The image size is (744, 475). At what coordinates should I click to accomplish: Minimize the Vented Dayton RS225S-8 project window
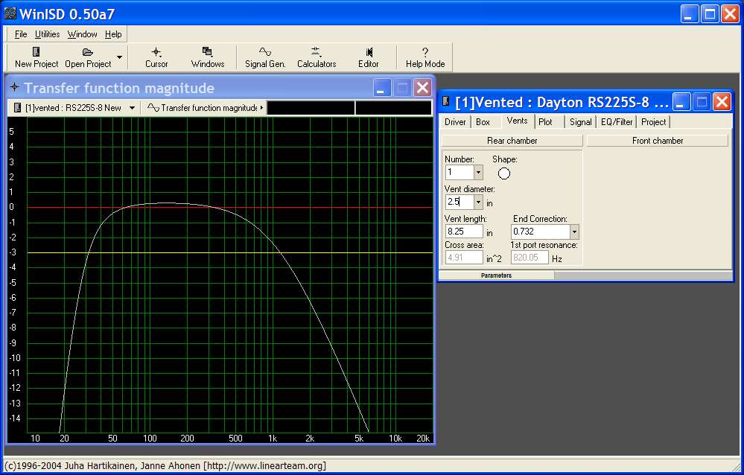pos(681,101)
